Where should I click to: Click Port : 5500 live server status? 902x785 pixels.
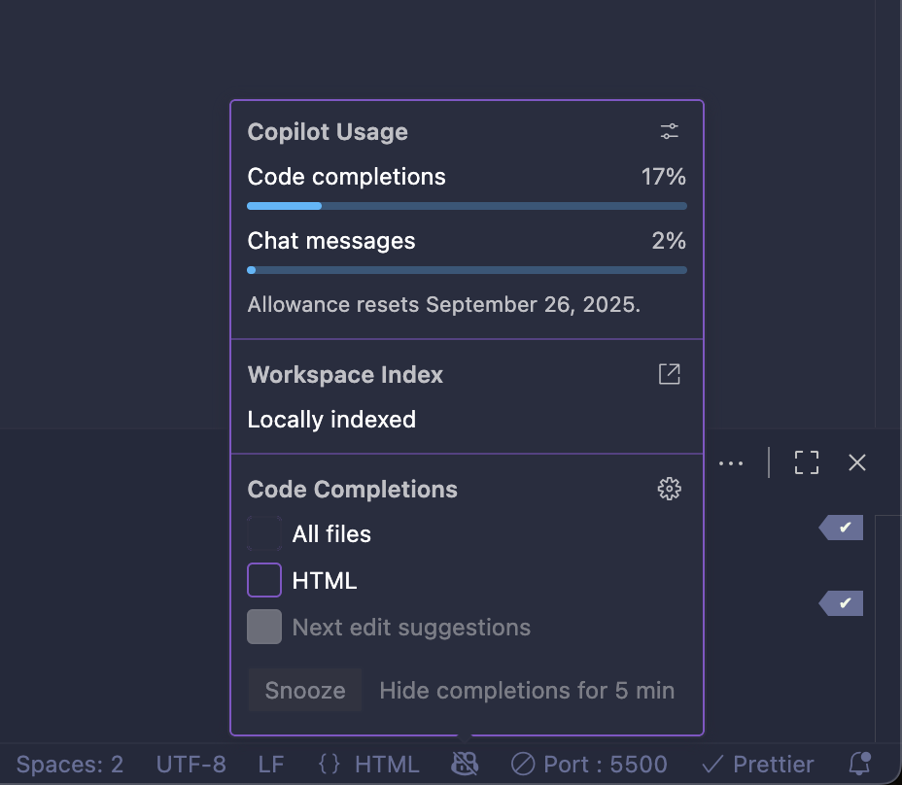pyautogui.click(x=589, y=765)
